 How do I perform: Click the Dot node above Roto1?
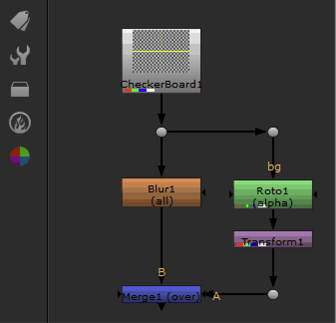coord(273,132)
